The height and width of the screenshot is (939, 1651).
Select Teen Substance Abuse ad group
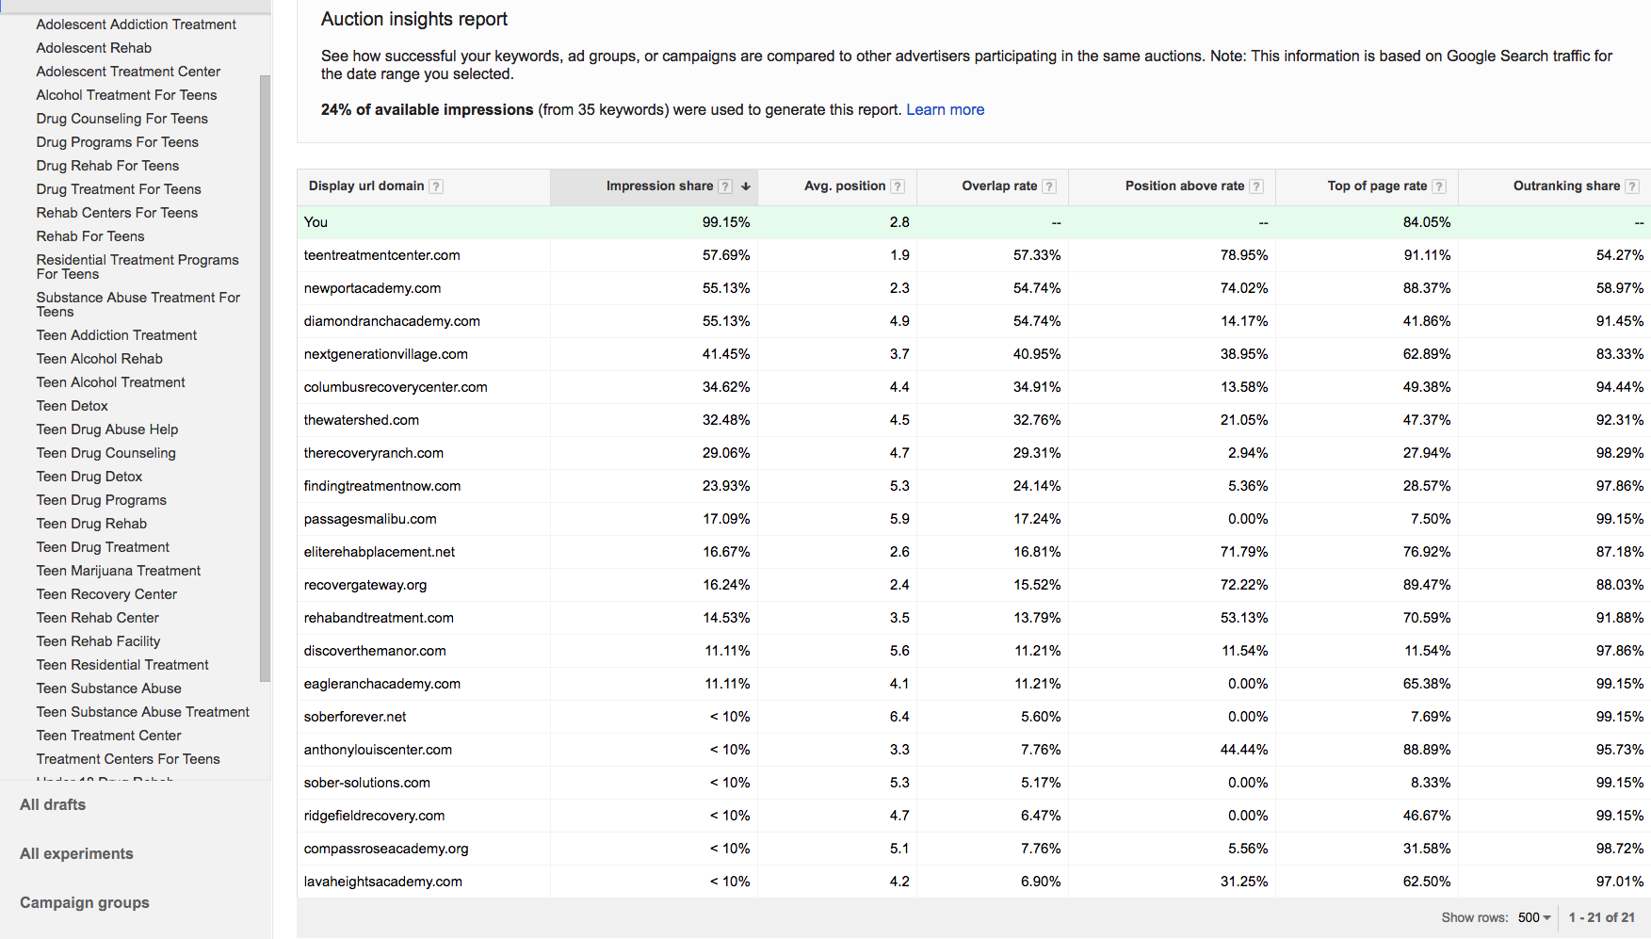click(109, 688)
